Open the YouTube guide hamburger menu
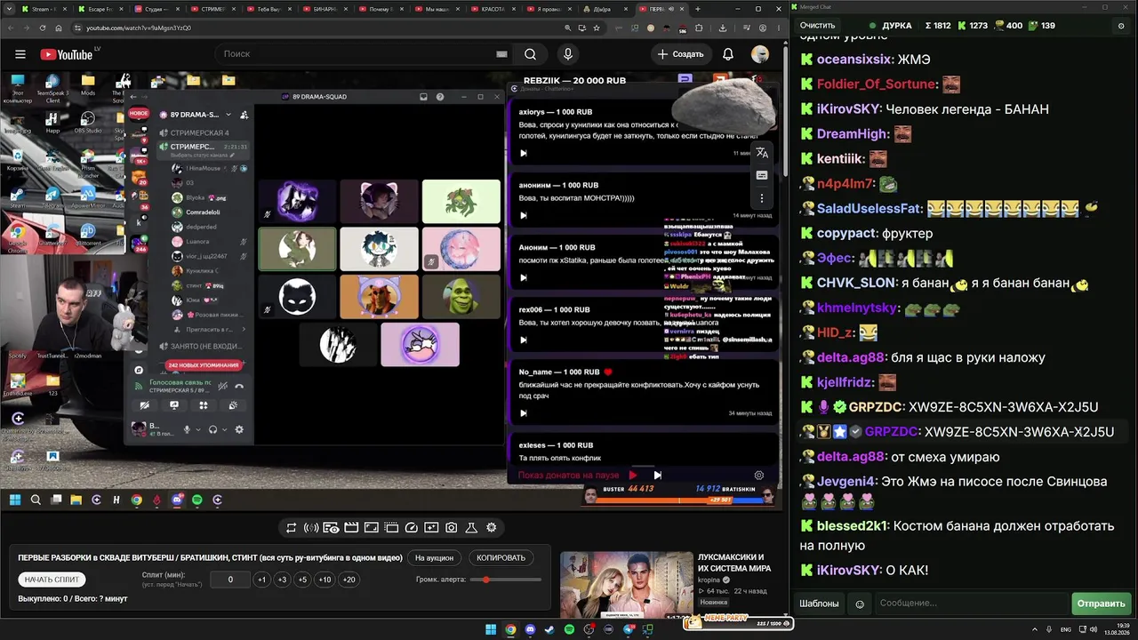The image size is (1138, 640). point(20,54)
